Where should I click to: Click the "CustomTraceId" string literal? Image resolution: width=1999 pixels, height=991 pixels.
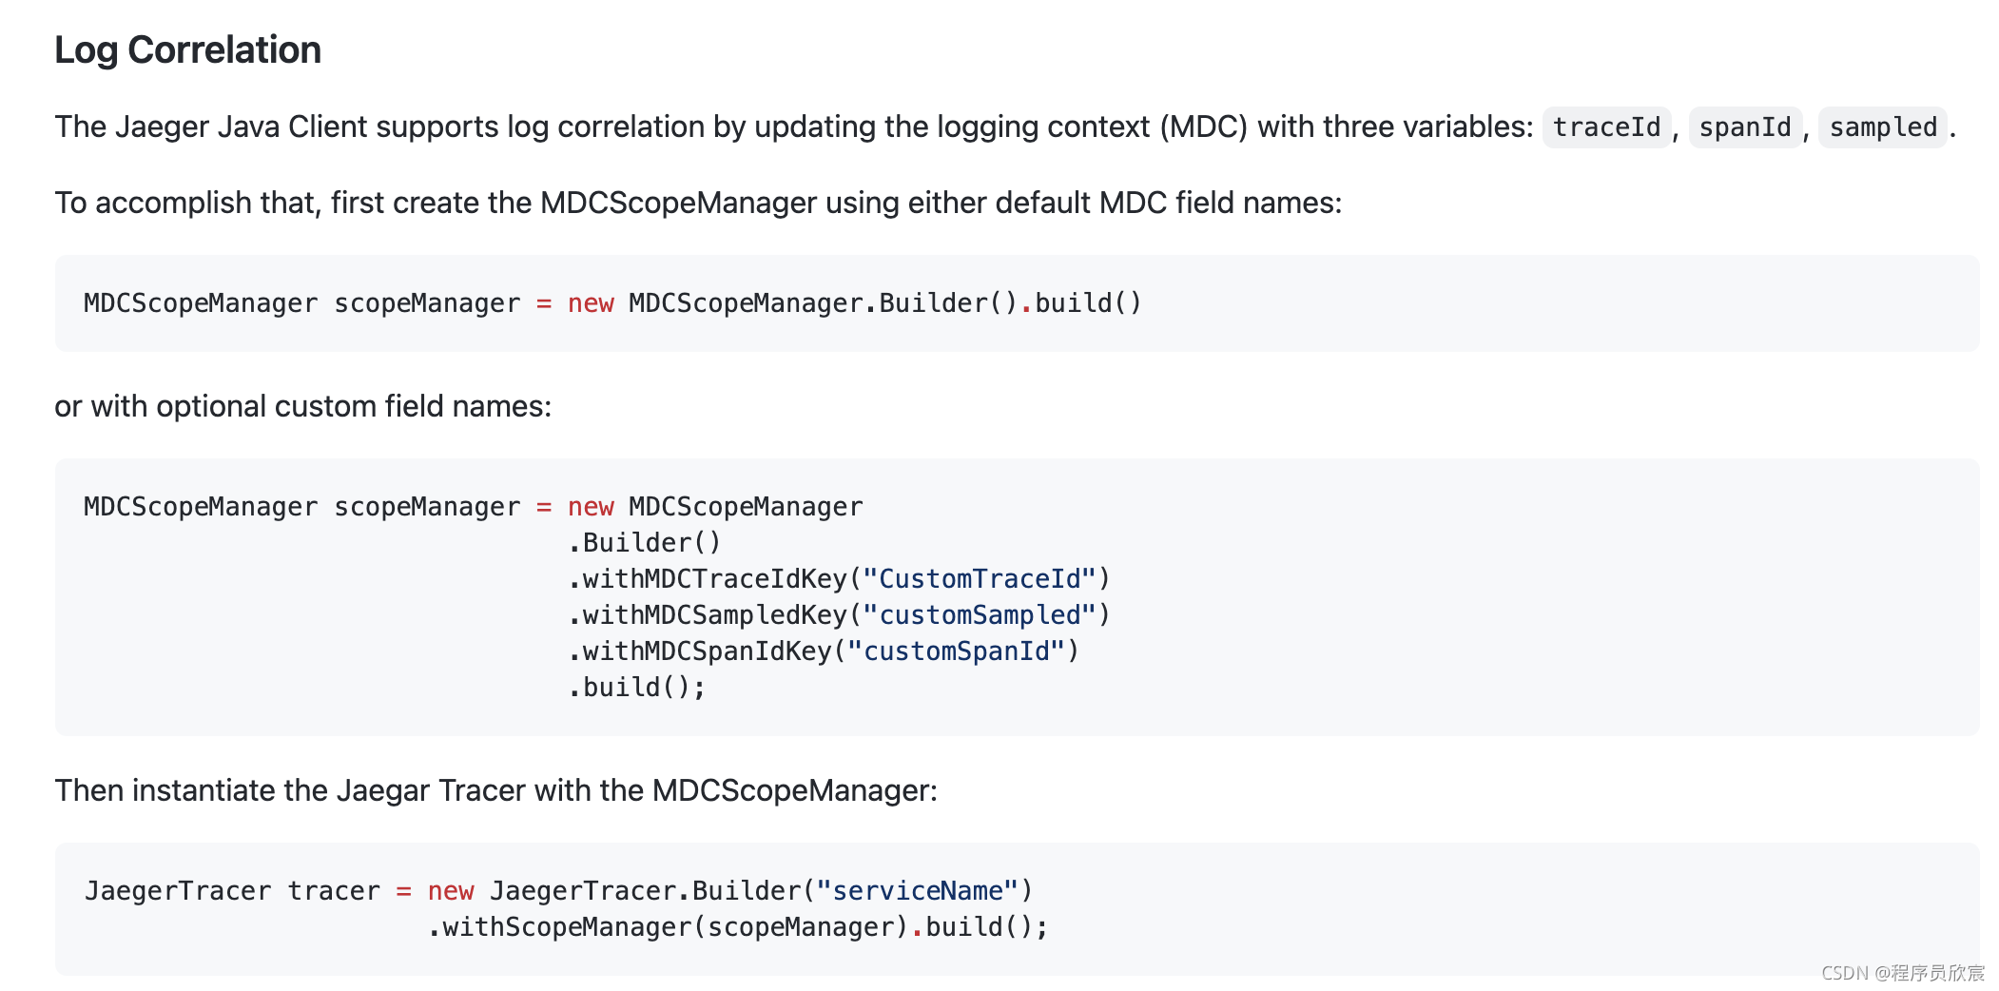980,579
